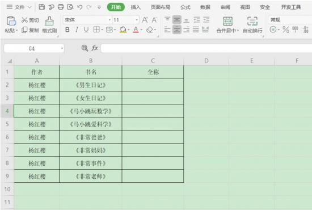Click the fill color bucket swatch
This screenshot has height=210, width=312.
(x=123, y=30)
